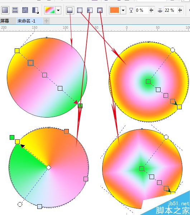Viewport: 190px width, 215px height.
Task: Click the fountain fill preview picker
Action: (49, 10)
